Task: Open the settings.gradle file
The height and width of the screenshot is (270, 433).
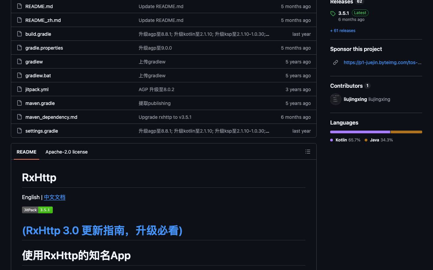Action: pyautogui.click(x=42, y=131)
